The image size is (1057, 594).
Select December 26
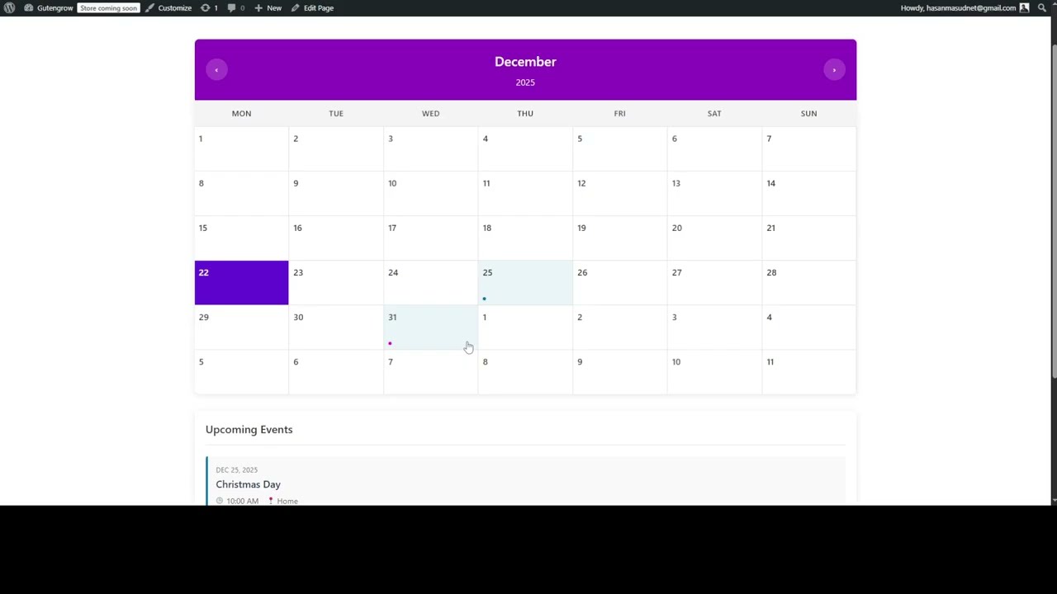pyautogui.click(x=619, y=282)
